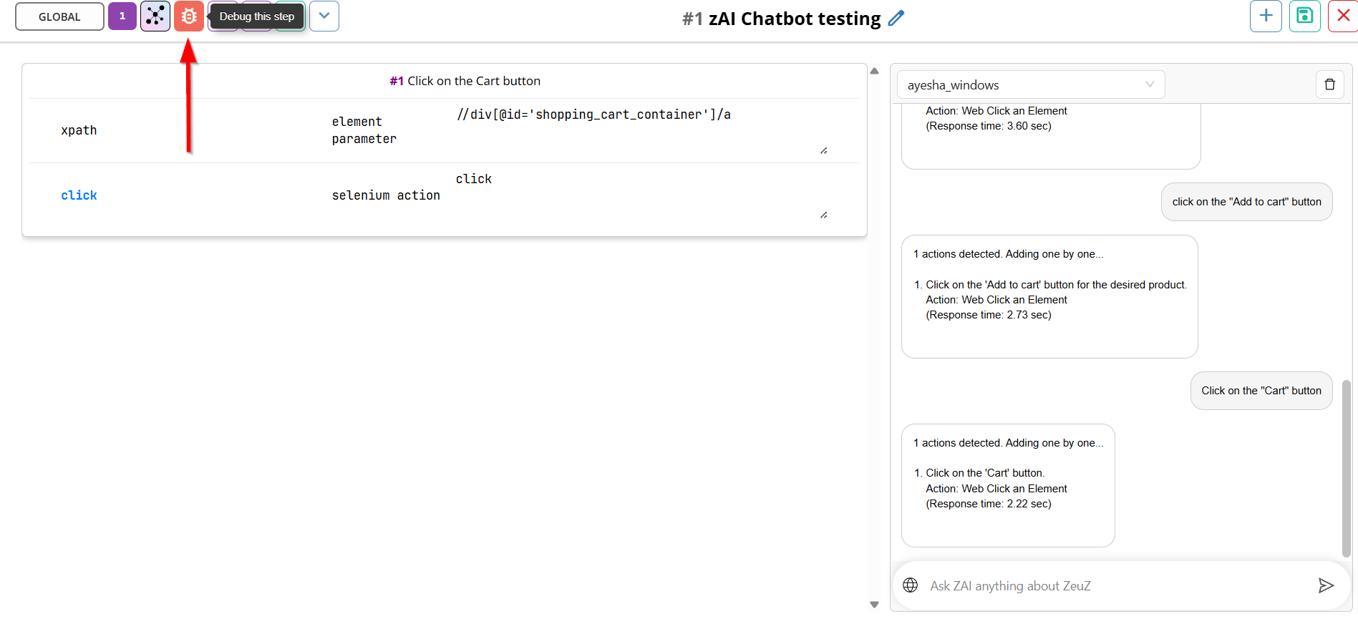Click the step panel scroll-down arrow
Screen dimensions: 1358x624
pos(874,605)
